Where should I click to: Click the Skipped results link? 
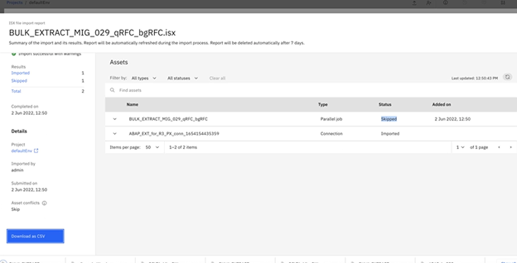click(19, 81)
